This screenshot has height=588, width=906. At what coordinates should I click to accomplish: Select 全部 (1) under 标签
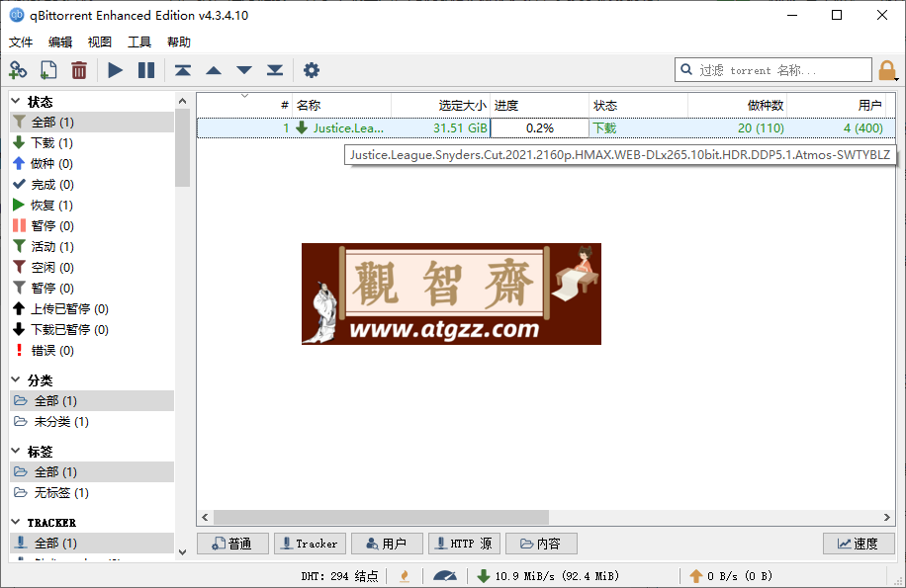pyautogui.click(x=92, y=471)
